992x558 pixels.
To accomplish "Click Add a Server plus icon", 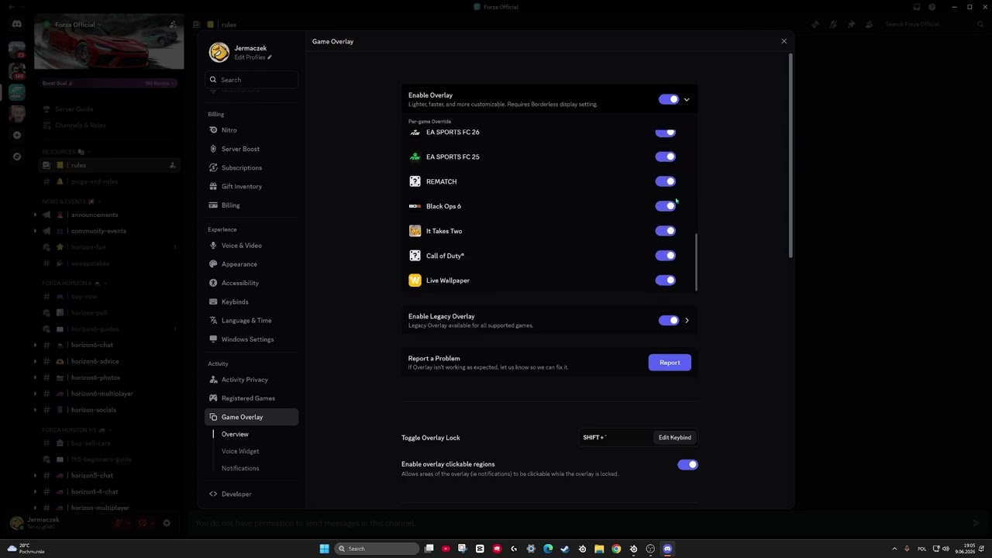I will pyautogui.click(x=17, y=135).
